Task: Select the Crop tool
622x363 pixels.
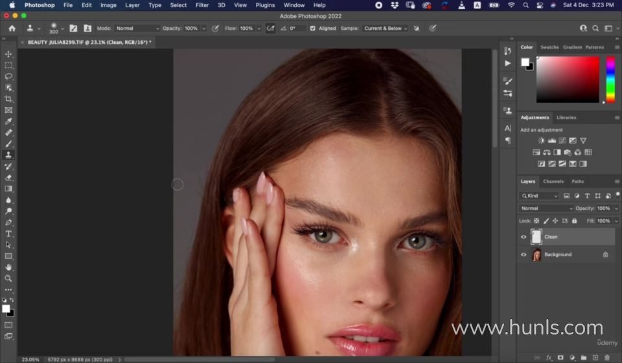Action: point(8,99)
